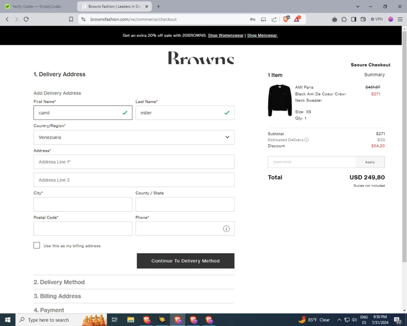Image resolution: width=407 pixels, height=326 pixels.
Task: Check 'Use this as my billing address'
Action: tap(37, 246)
